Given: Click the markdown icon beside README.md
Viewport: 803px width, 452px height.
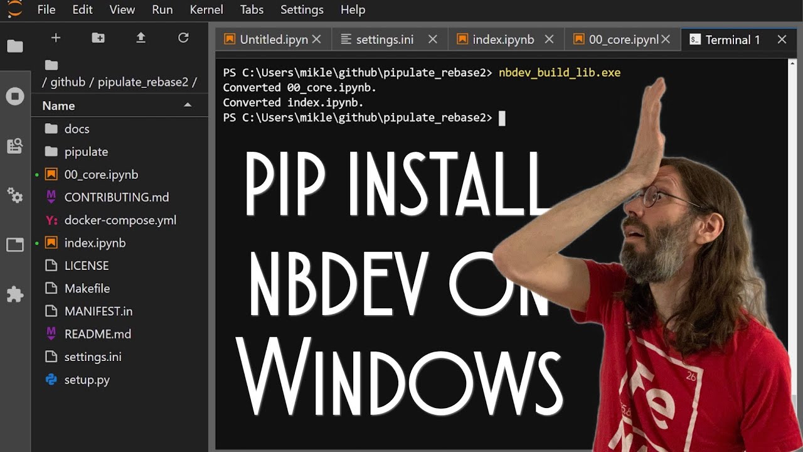Looking at the screenshot, I should click(x=51, y=334).
